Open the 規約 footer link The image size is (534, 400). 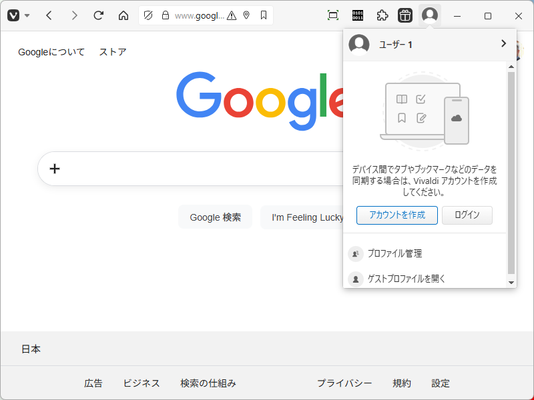(x=402, y=383)
